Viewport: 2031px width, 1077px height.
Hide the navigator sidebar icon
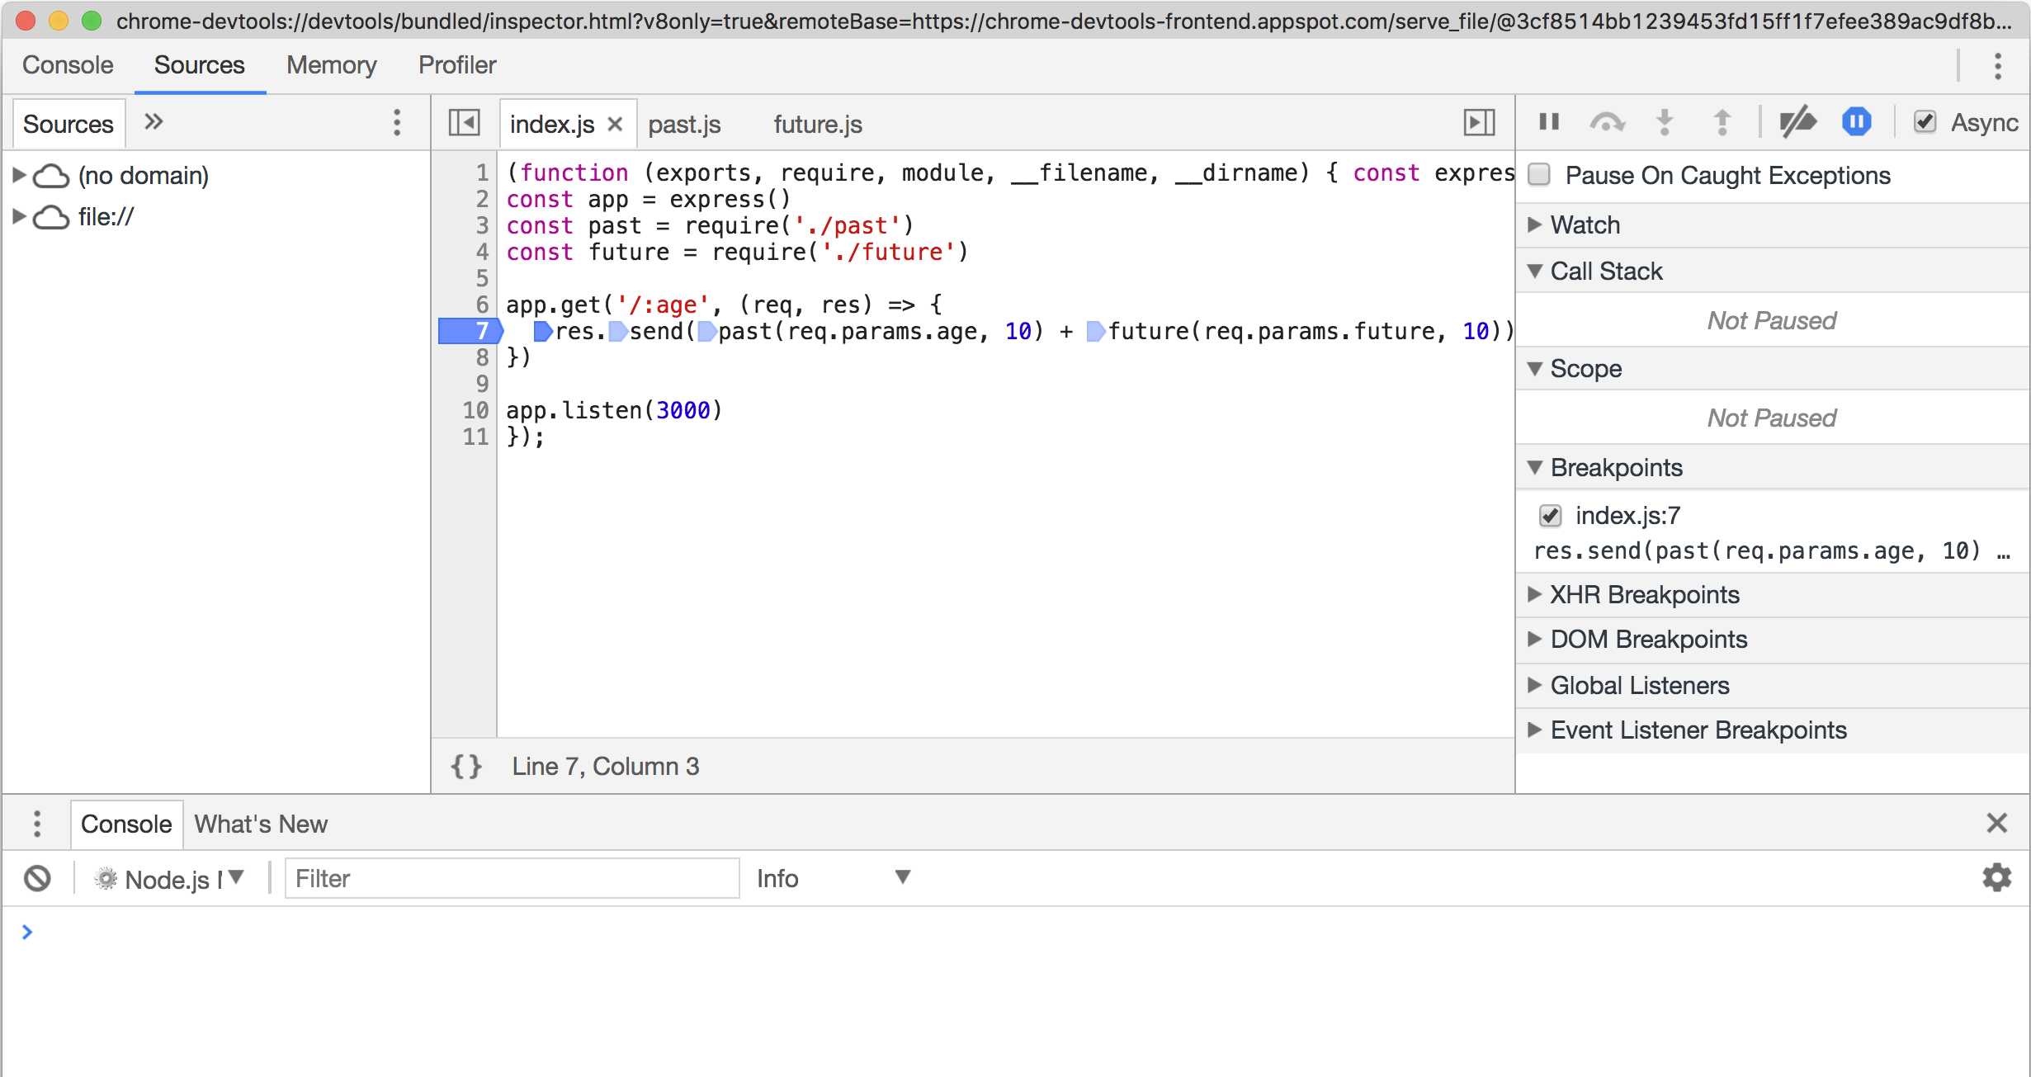464,123
